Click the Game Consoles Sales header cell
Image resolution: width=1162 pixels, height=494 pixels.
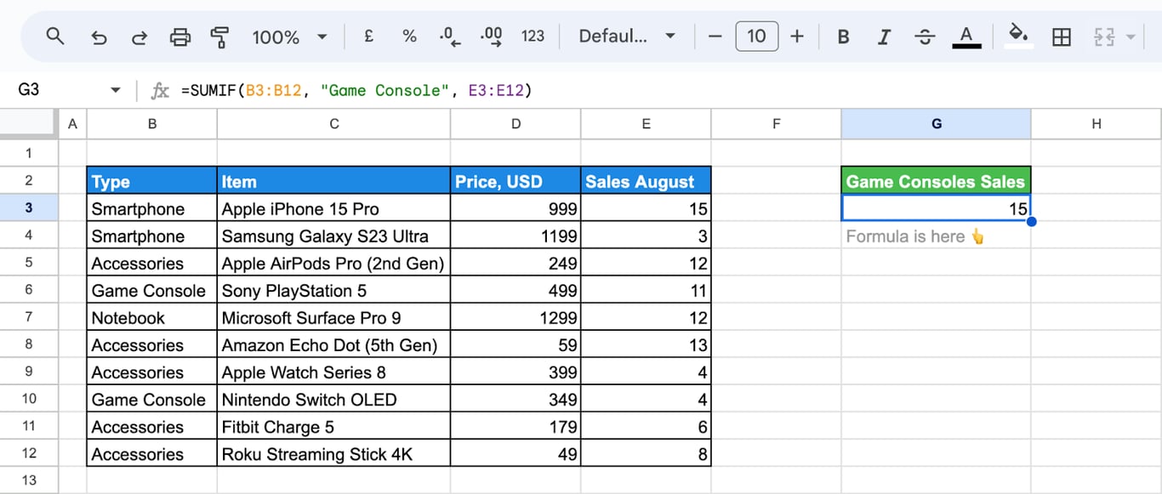(x=937, y=181)
